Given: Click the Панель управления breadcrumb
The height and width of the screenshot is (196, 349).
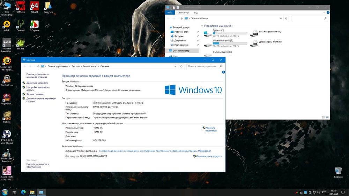Looking at the screenshot, I should pos(58,66).
